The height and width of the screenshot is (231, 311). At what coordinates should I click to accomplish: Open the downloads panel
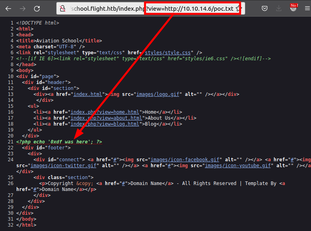[x=279, y=8]
